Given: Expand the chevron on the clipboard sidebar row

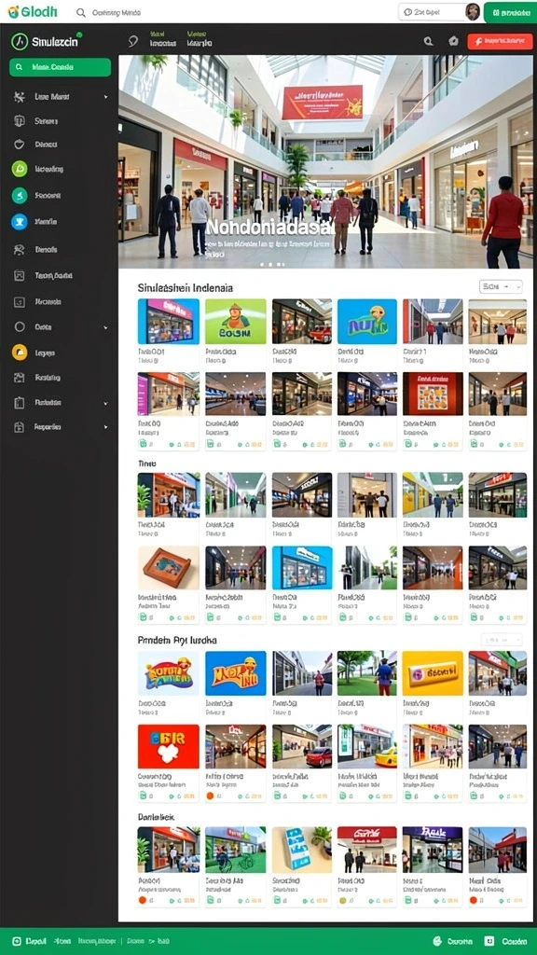Looking at the screenshot, I should coord(106,403).
